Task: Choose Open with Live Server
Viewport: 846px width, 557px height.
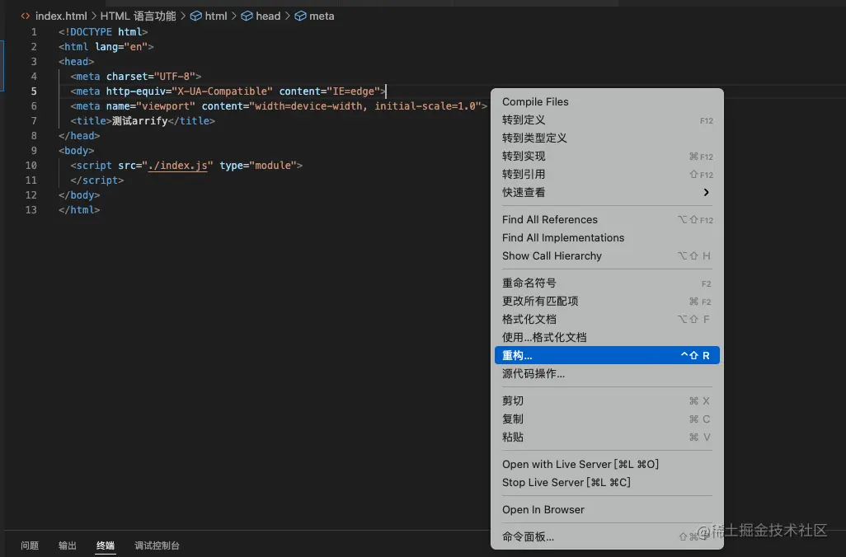Action: click(x=607, y=464)
